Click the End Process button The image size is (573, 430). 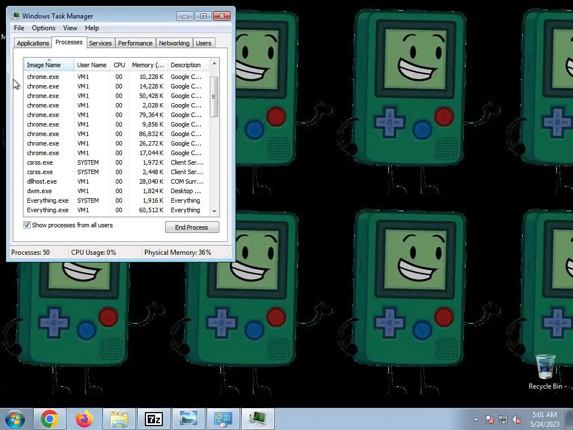pyautogui.click(x=192, y=227)
